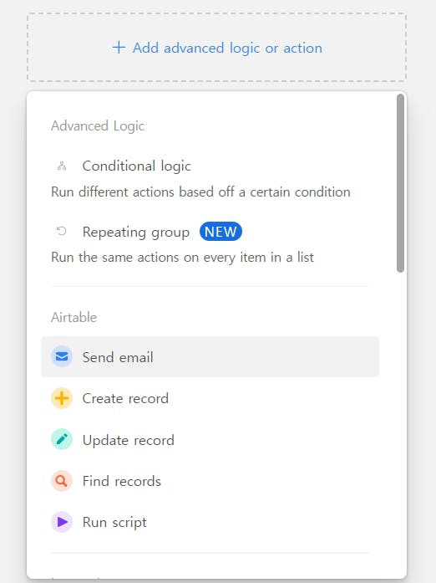Select the Repeating group option

pyautogui.click(x=136, y=232)
